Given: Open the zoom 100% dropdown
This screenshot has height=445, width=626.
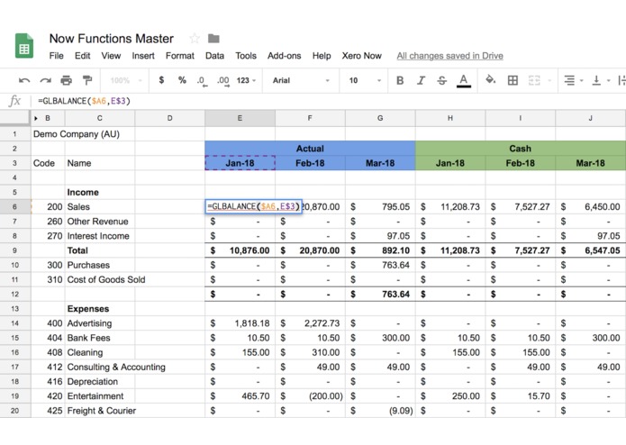Looking at the screenshot, I should pos(126,80).
